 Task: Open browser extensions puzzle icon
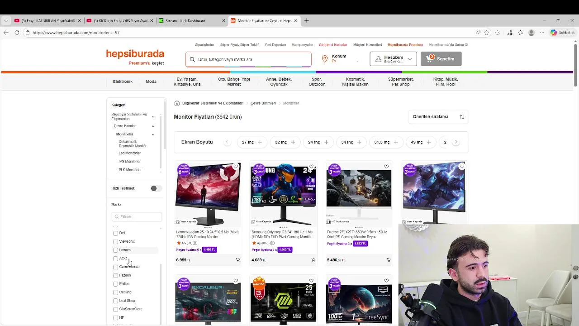click(498, 33)
